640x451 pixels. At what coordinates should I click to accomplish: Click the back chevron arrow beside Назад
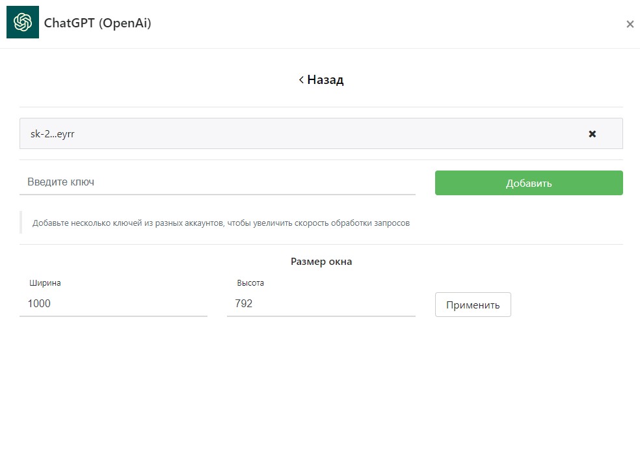pos(301,80)
